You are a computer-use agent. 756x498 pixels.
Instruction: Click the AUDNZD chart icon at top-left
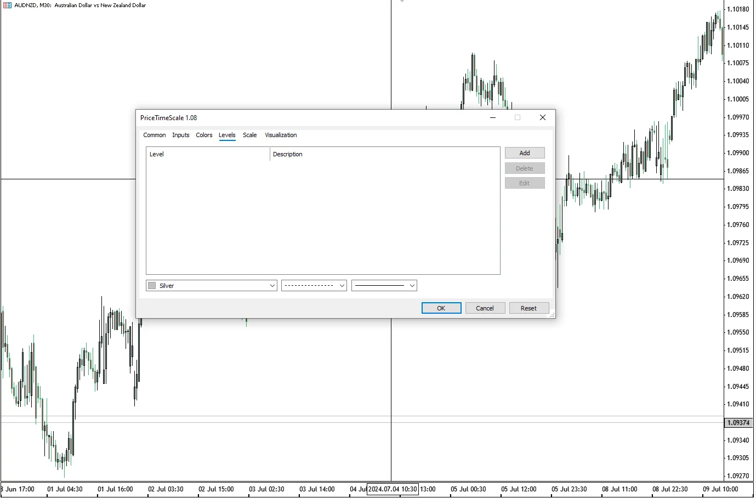click(x=7, y=5)
